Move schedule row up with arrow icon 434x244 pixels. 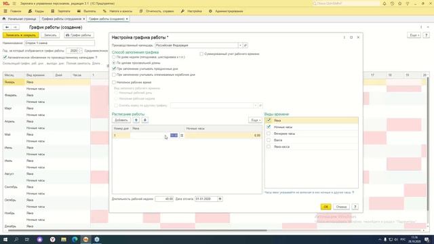[x=136, y=120]
